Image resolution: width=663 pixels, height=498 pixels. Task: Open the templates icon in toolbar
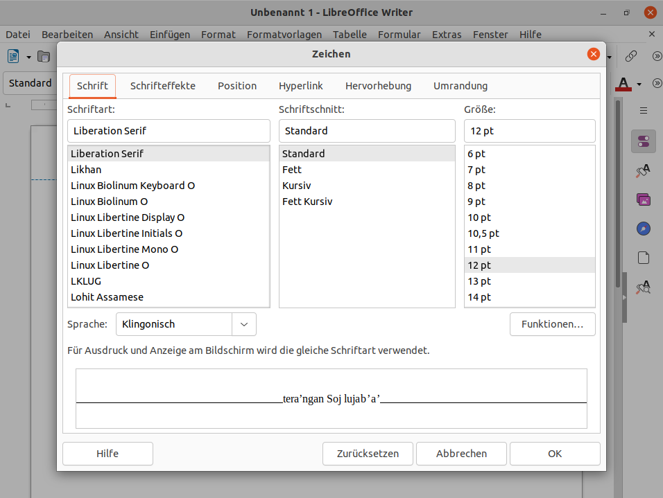44,56
